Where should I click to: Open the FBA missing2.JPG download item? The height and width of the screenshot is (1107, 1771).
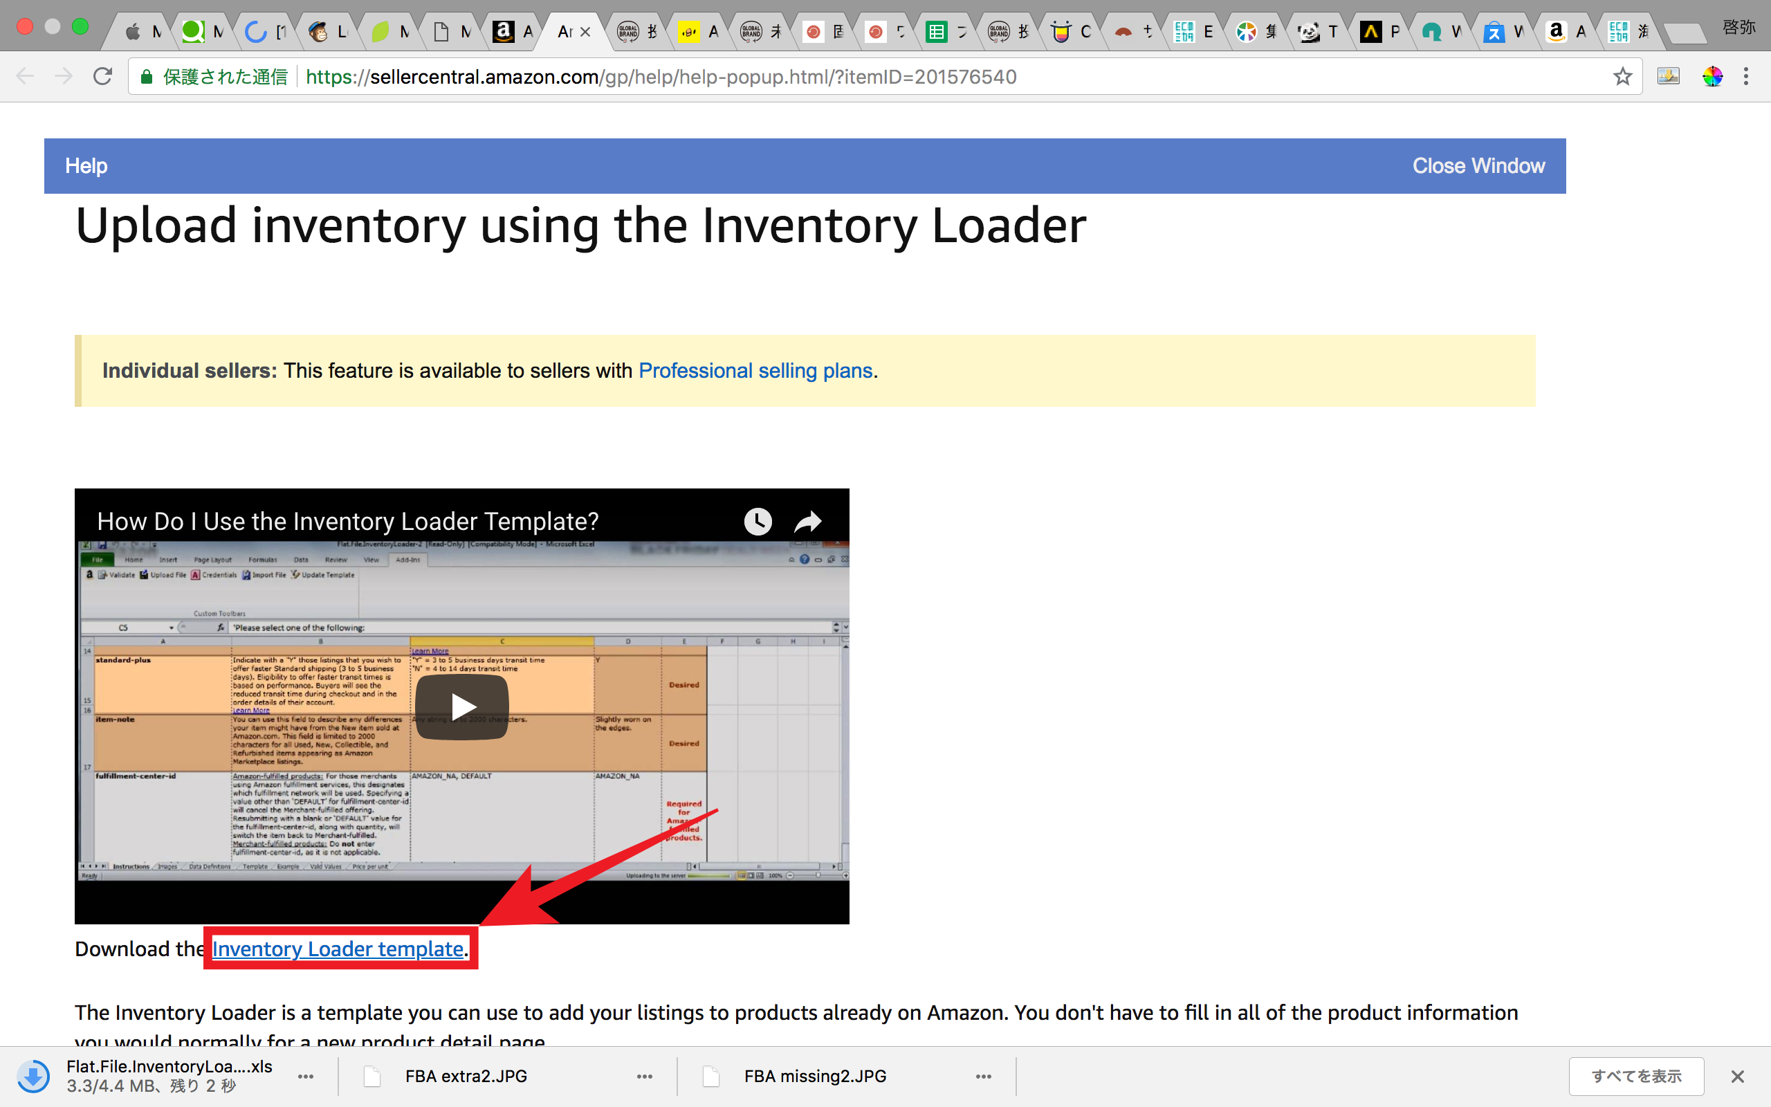815,1075
